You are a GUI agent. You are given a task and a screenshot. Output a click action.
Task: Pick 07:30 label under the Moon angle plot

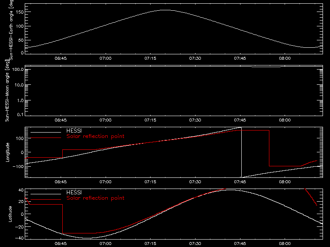coord(195,120)
